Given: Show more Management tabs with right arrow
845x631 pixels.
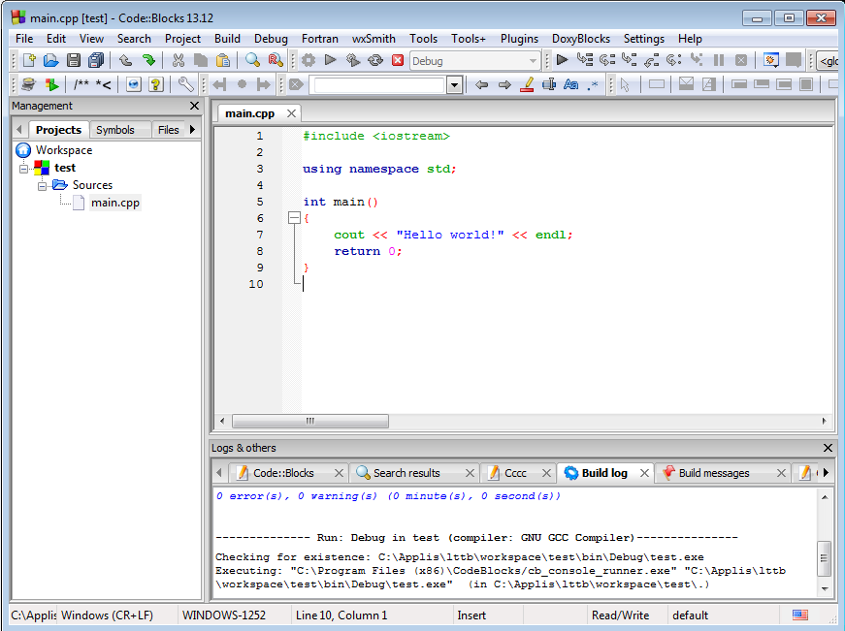Looking at the screenshot, I should click(192, 129).
